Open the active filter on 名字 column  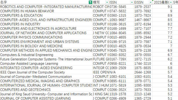(x=90, y=2)
